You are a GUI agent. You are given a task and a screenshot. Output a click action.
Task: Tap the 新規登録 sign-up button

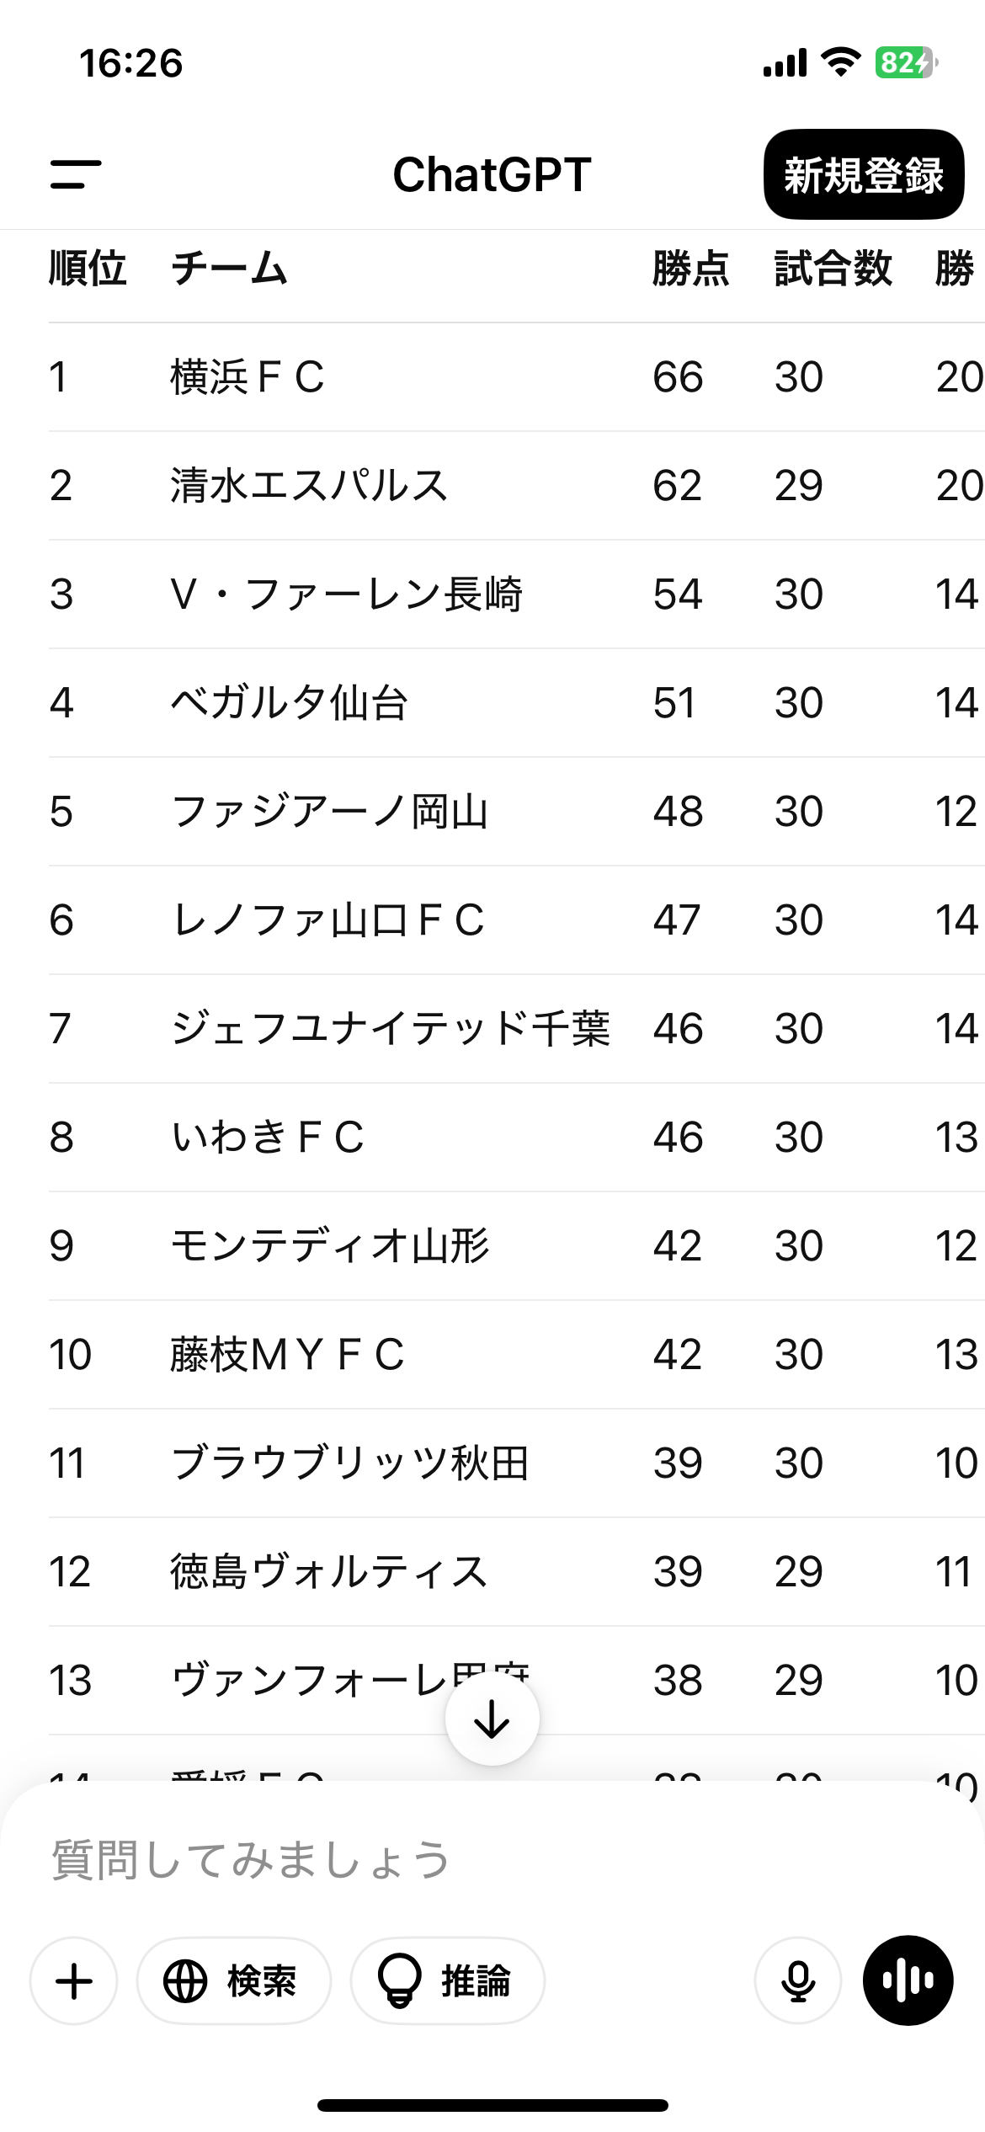863,174
